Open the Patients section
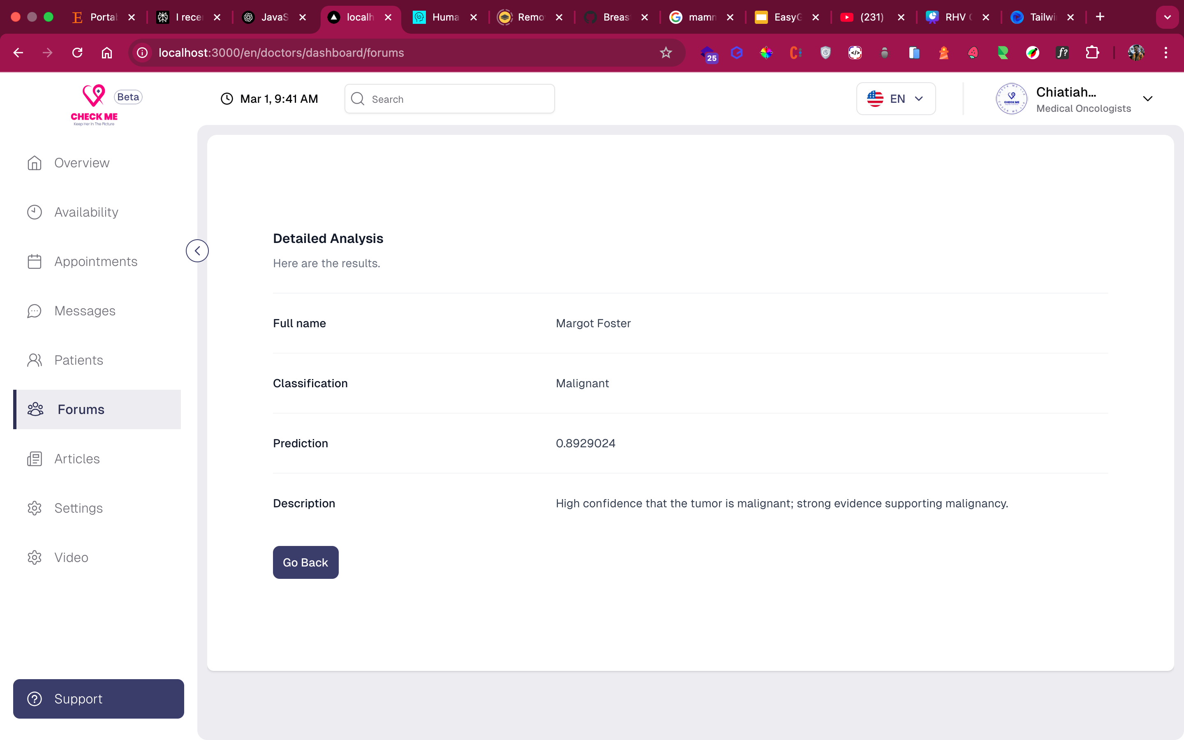The height and width of the screenshot is (740, 1184). [78, 360]
